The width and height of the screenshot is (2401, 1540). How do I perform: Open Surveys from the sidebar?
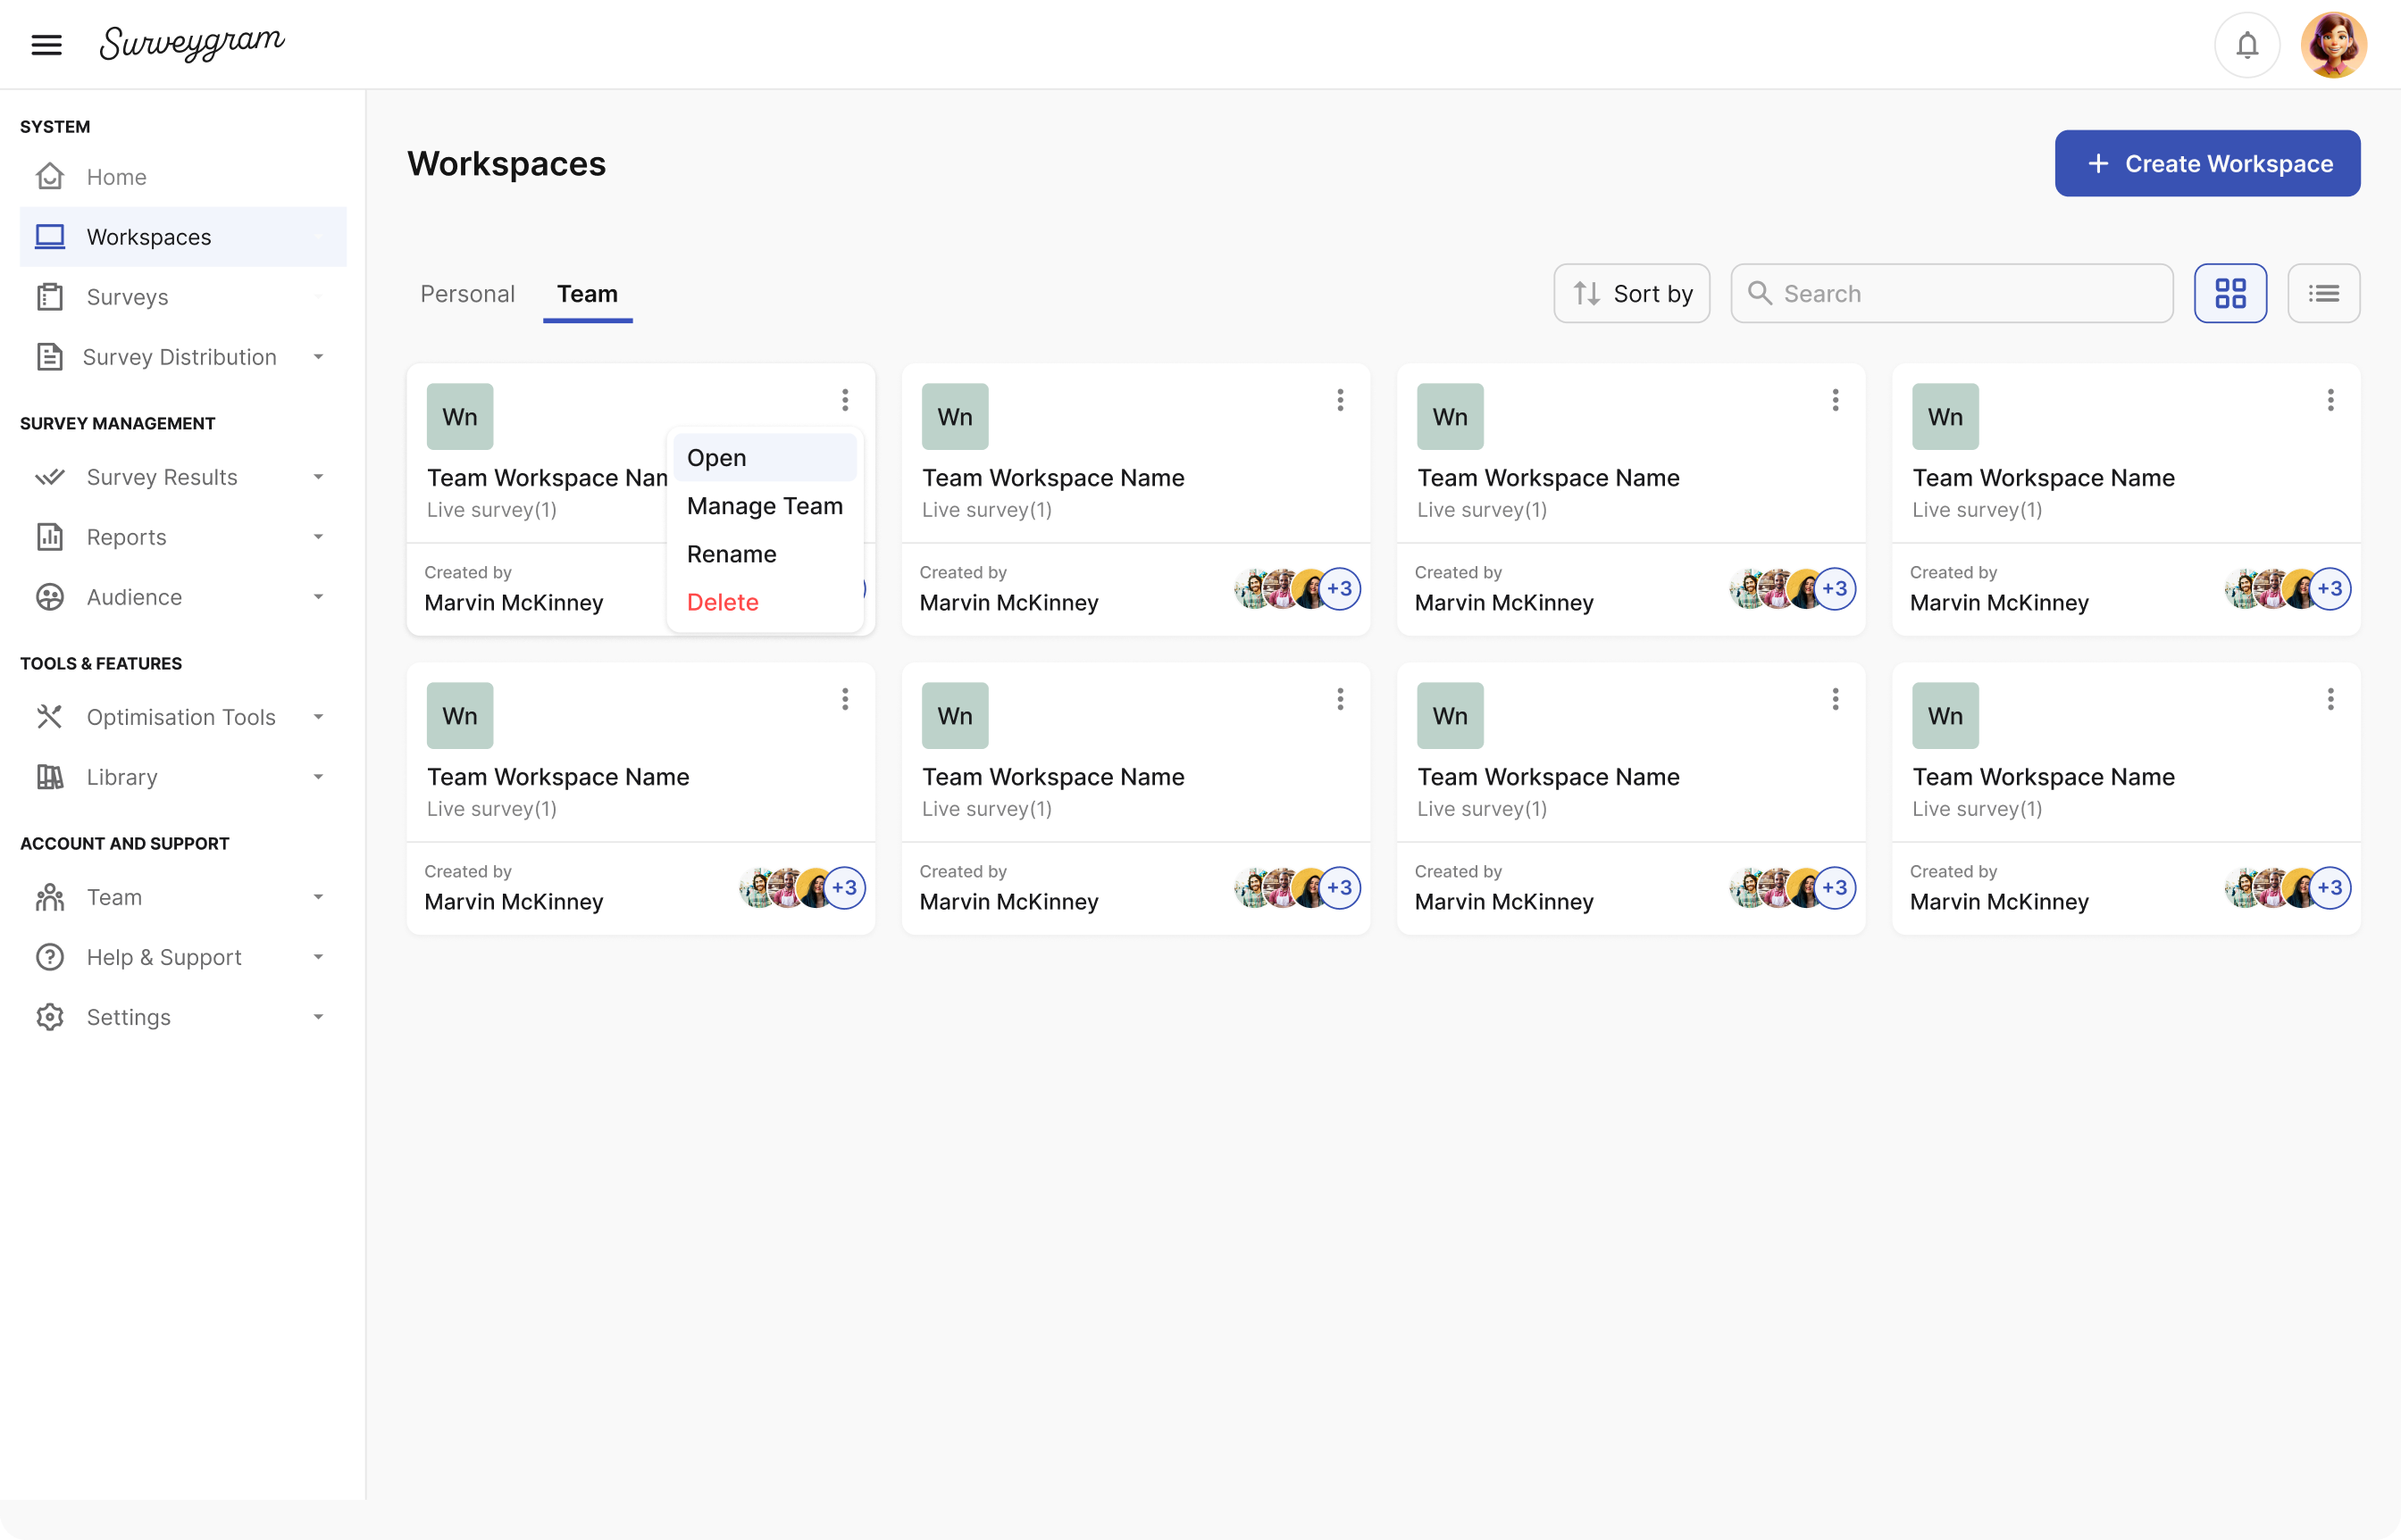click(x=127, y=297)
